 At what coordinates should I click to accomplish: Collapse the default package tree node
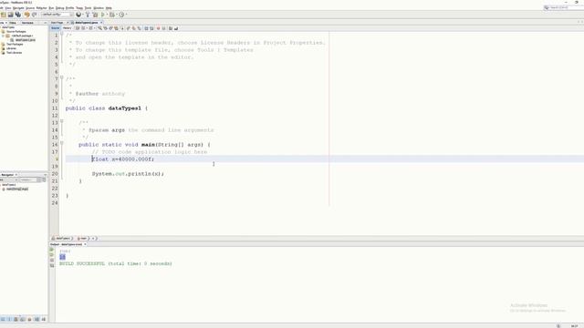tap(3, 36)
